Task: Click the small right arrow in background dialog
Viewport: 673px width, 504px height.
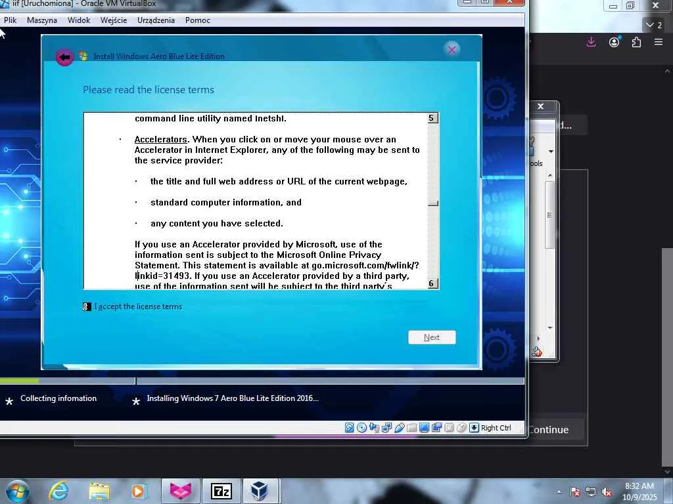Action: point(538,339)
